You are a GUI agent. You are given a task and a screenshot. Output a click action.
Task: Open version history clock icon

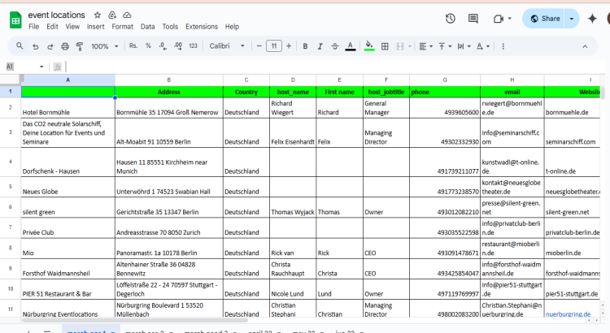(451, 19)
